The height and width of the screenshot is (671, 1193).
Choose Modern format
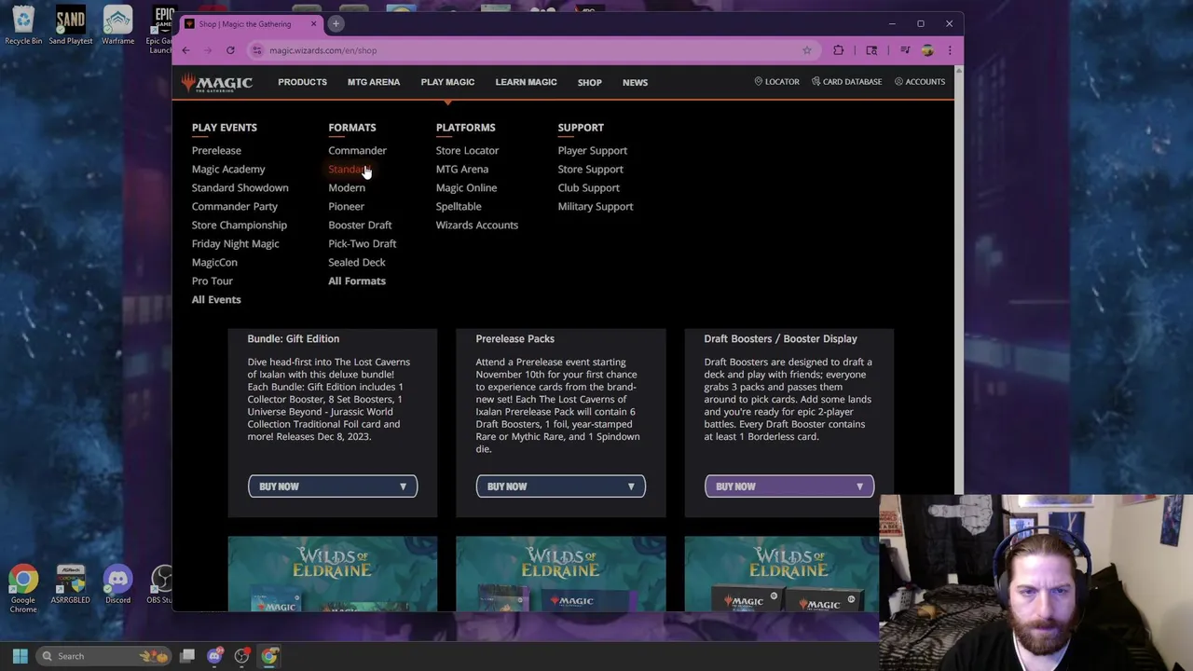tap(347, 187)
